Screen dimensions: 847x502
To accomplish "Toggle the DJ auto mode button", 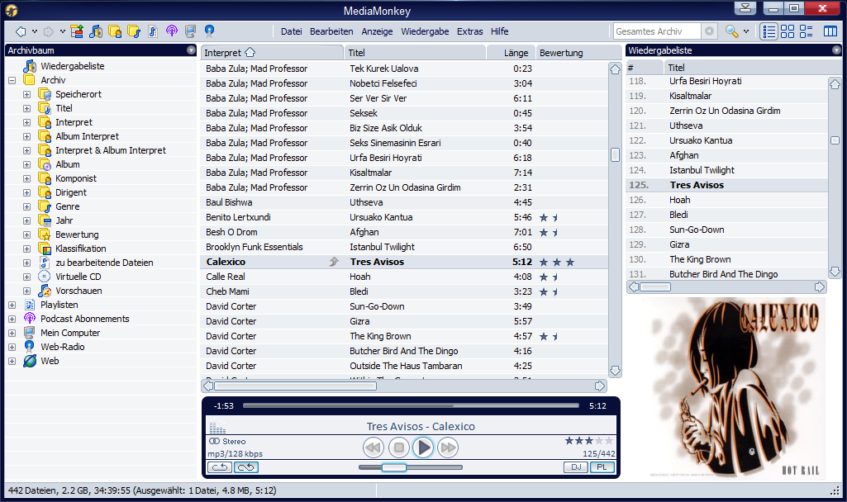I will click(x=575, y=467).
